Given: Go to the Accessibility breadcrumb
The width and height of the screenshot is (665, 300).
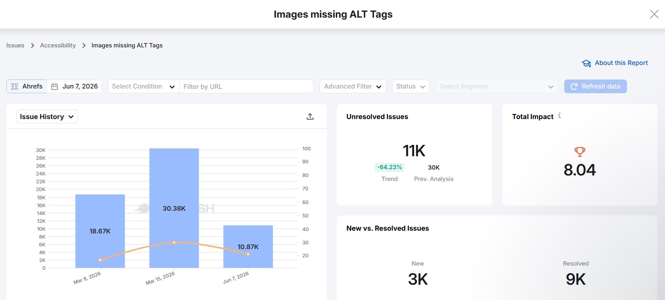Looking at the screenshot, I should pyautogui.click(x=58, y=45).
